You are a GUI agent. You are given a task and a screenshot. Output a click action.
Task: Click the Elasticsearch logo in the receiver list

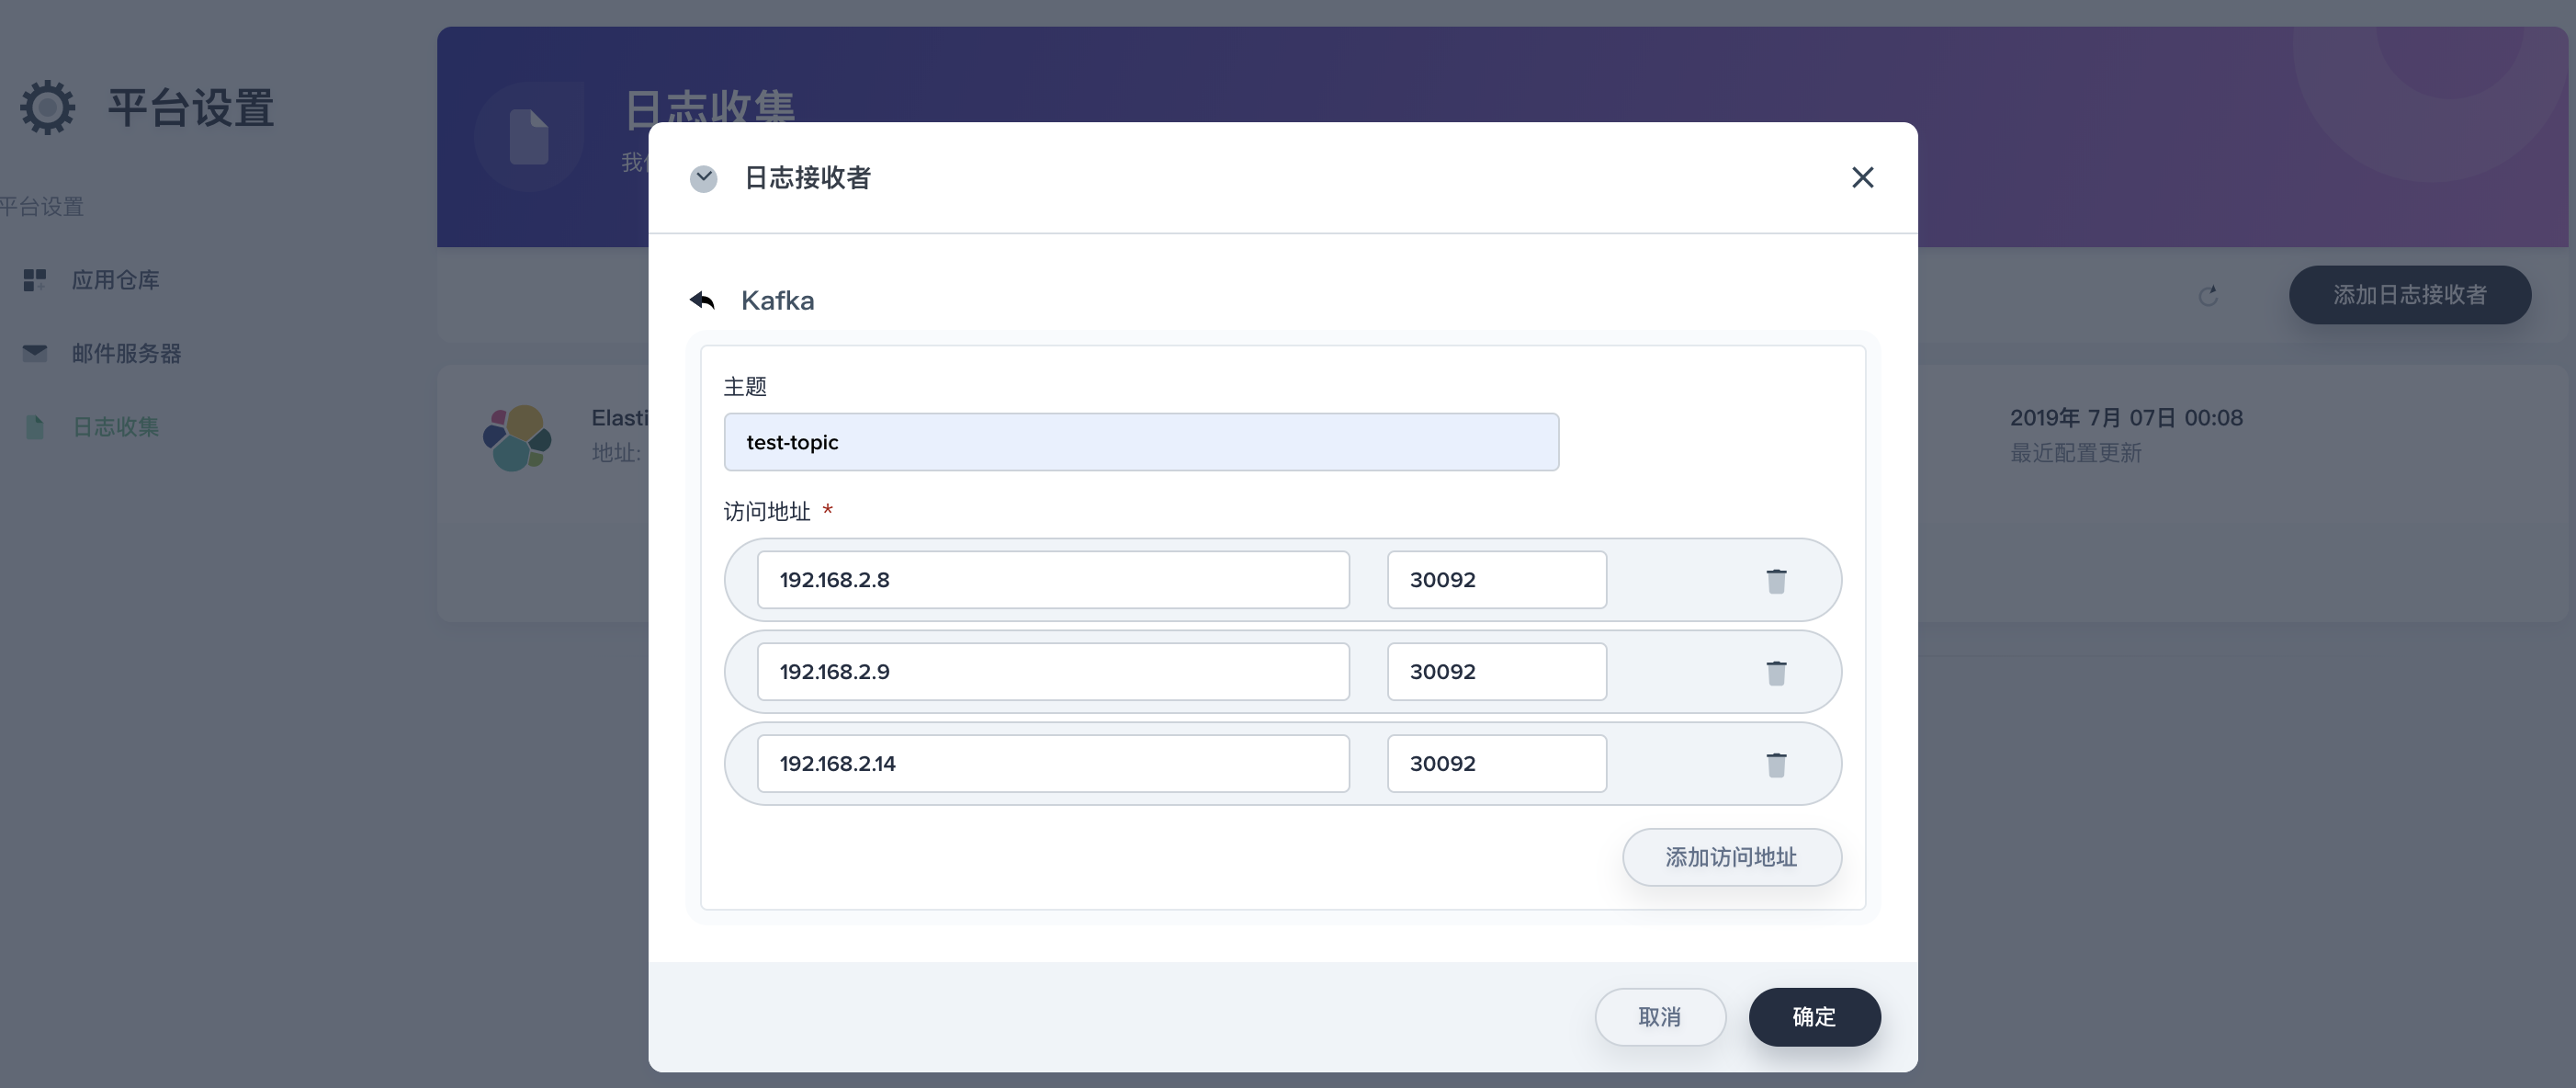pos(517,438)
